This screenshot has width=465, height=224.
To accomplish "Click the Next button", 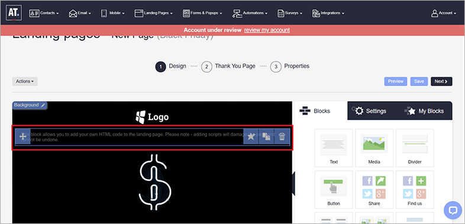I will click(x=441, y=81).
